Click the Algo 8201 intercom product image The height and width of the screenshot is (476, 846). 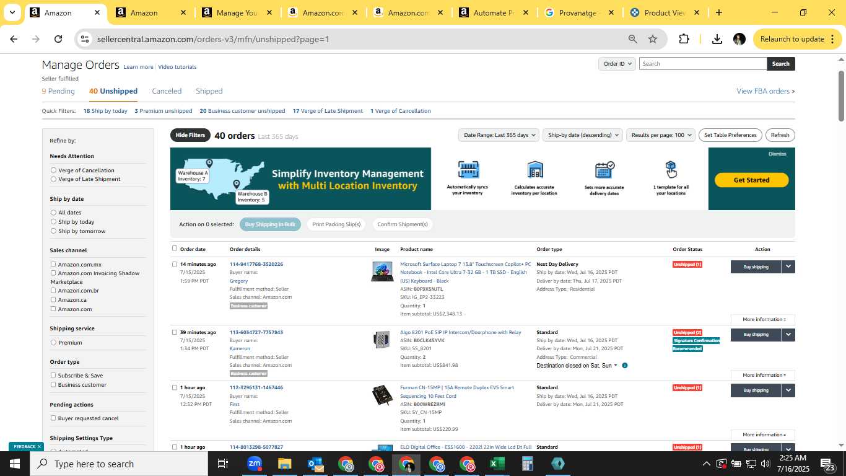[382, 340]
